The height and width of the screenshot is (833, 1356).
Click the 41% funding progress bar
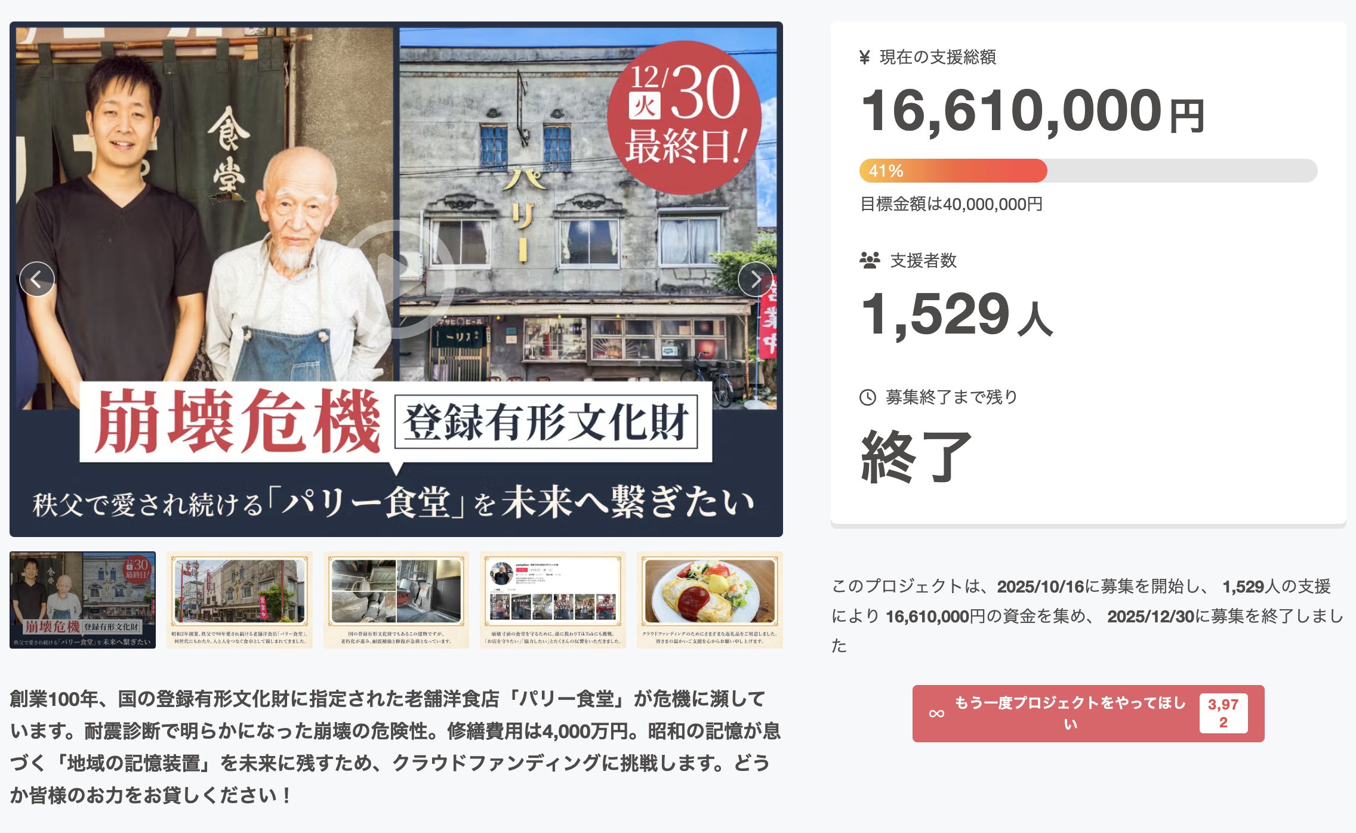click(x=1088, y=171)
